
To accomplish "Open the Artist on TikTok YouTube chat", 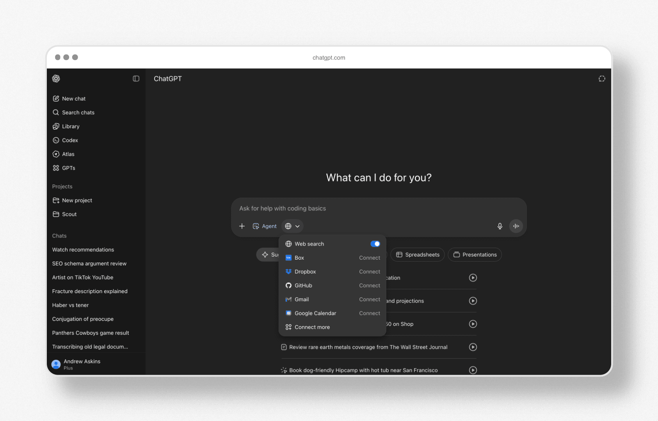I will 83,278.
